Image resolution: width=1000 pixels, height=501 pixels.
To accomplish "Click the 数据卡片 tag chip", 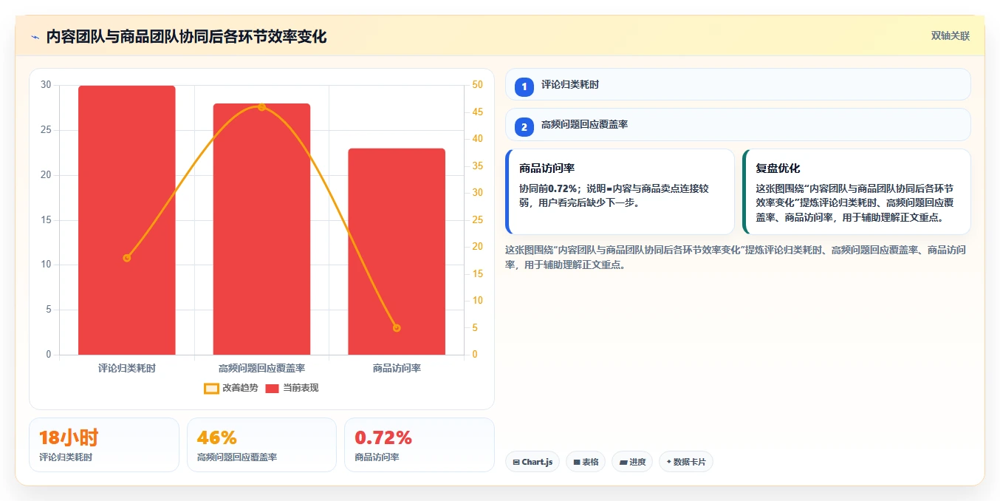I will pyautogui.click(x=686, y=462).
